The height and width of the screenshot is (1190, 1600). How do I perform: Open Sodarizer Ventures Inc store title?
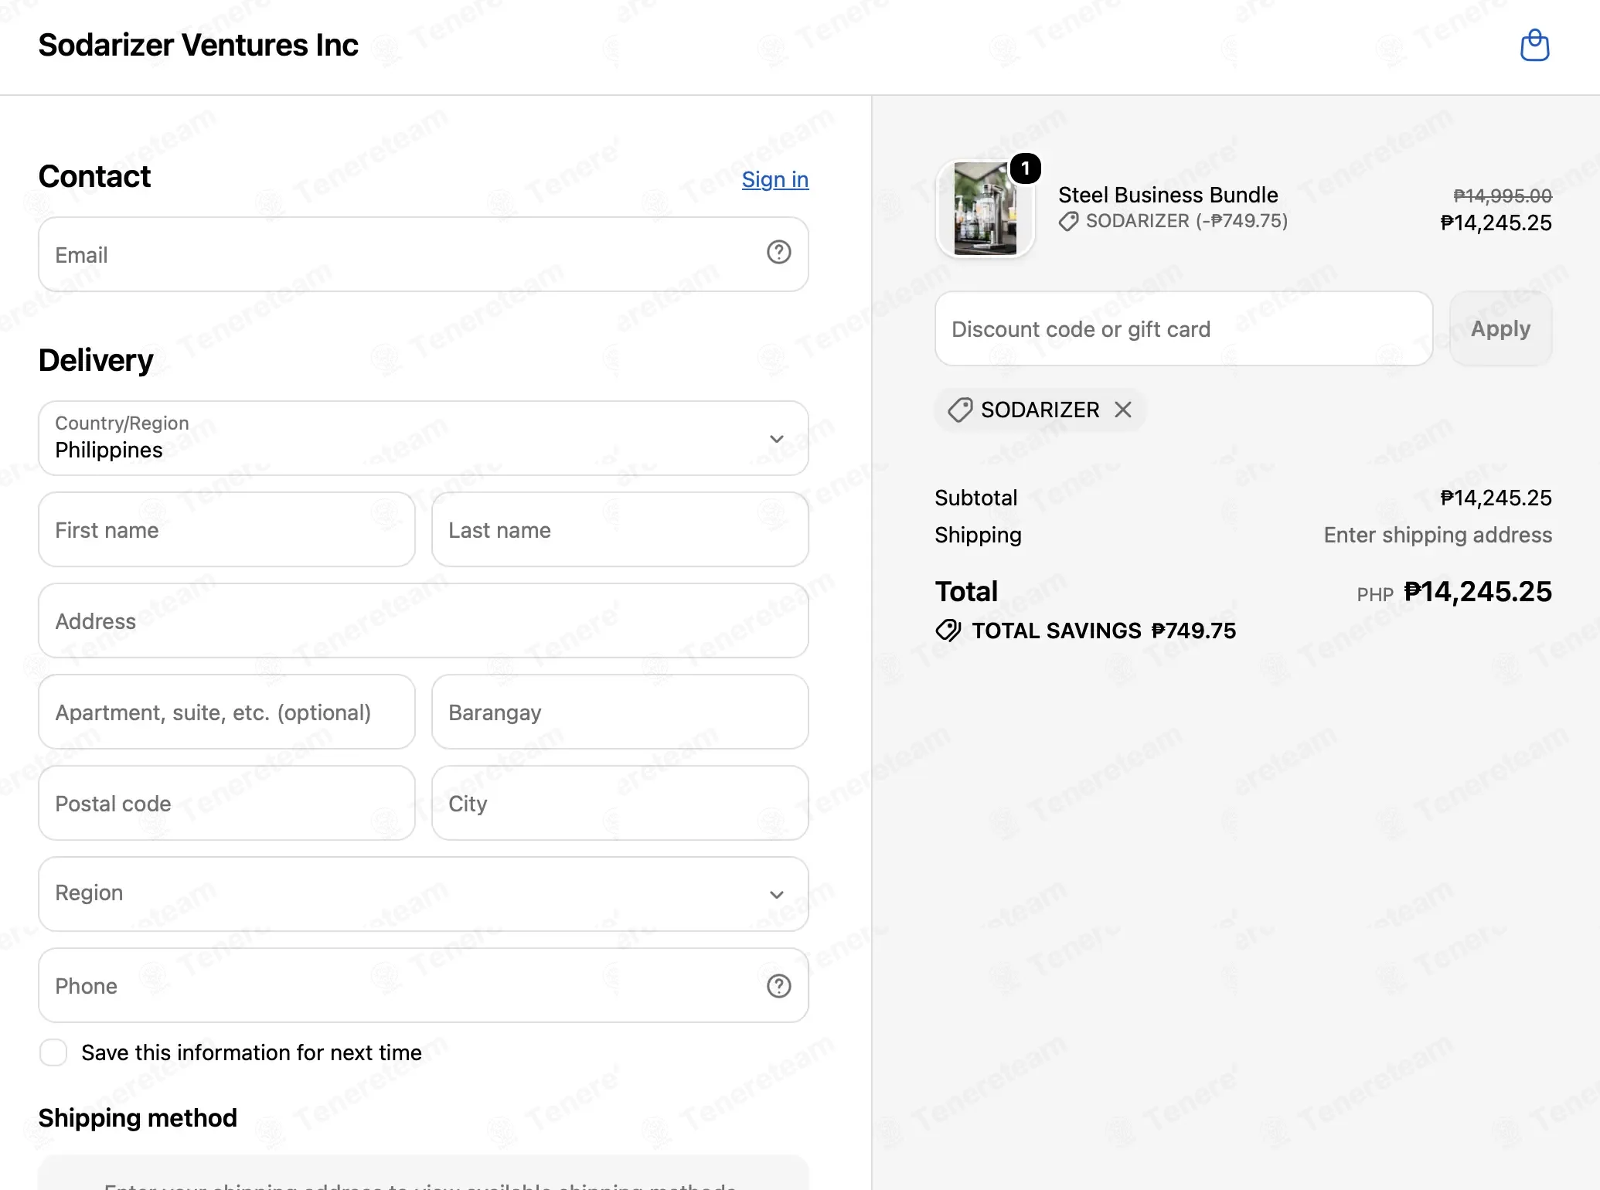(198, 45)
